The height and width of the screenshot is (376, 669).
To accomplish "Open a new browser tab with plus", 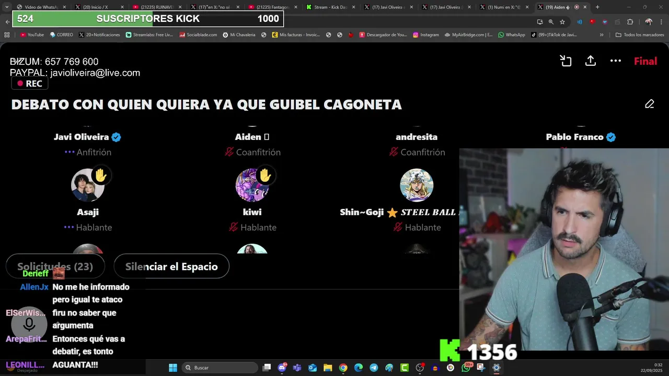I will coord(597,7).
